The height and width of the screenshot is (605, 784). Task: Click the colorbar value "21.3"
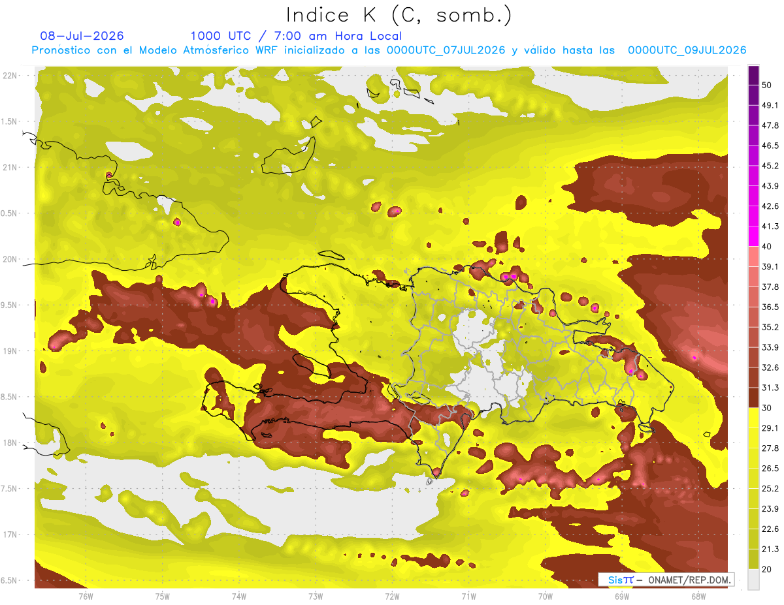pos(770,549)
